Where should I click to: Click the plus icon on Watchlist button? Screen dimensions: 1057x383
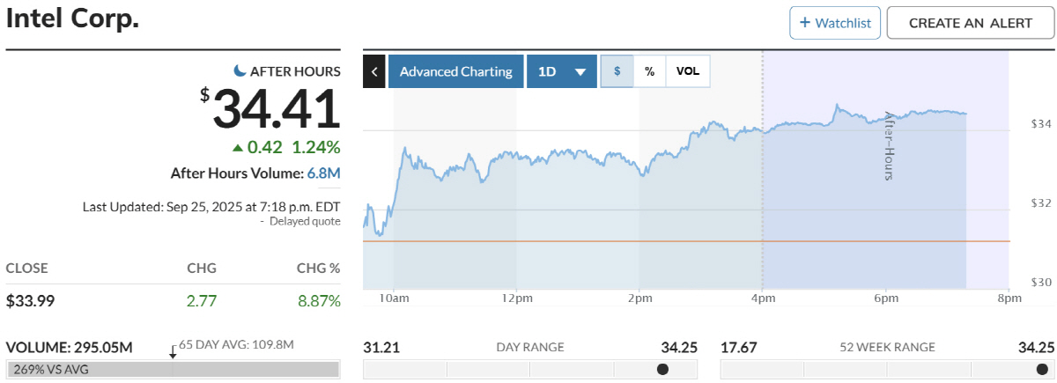(804, 23)
